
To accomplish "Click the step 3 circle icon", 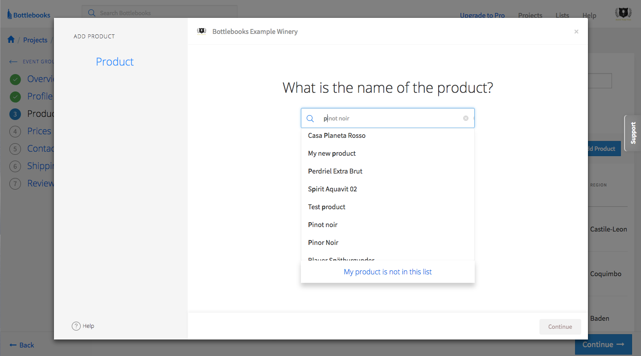I will [15, 114].
